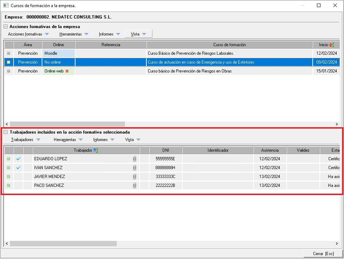344x259 pixels.
Task: Click the Vista button in the upper toolbar
Action: [138, 34]
